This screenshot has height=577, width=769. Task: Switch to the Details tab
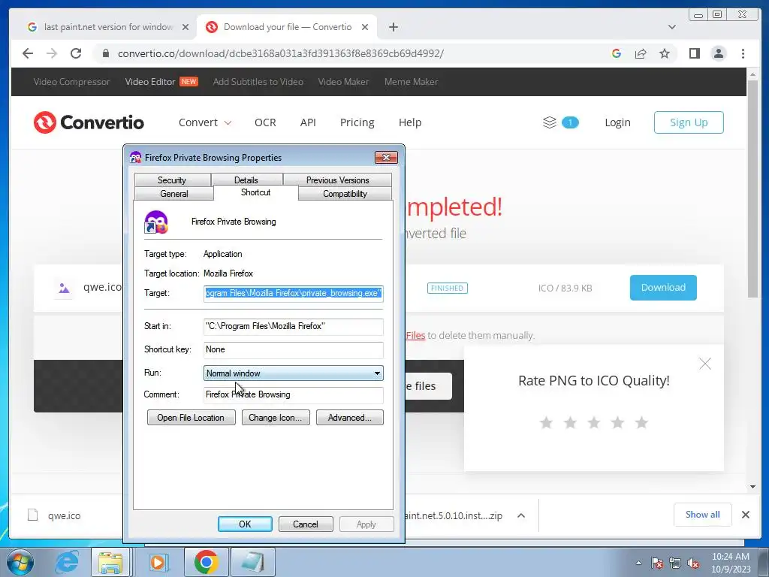click(246, 180)
